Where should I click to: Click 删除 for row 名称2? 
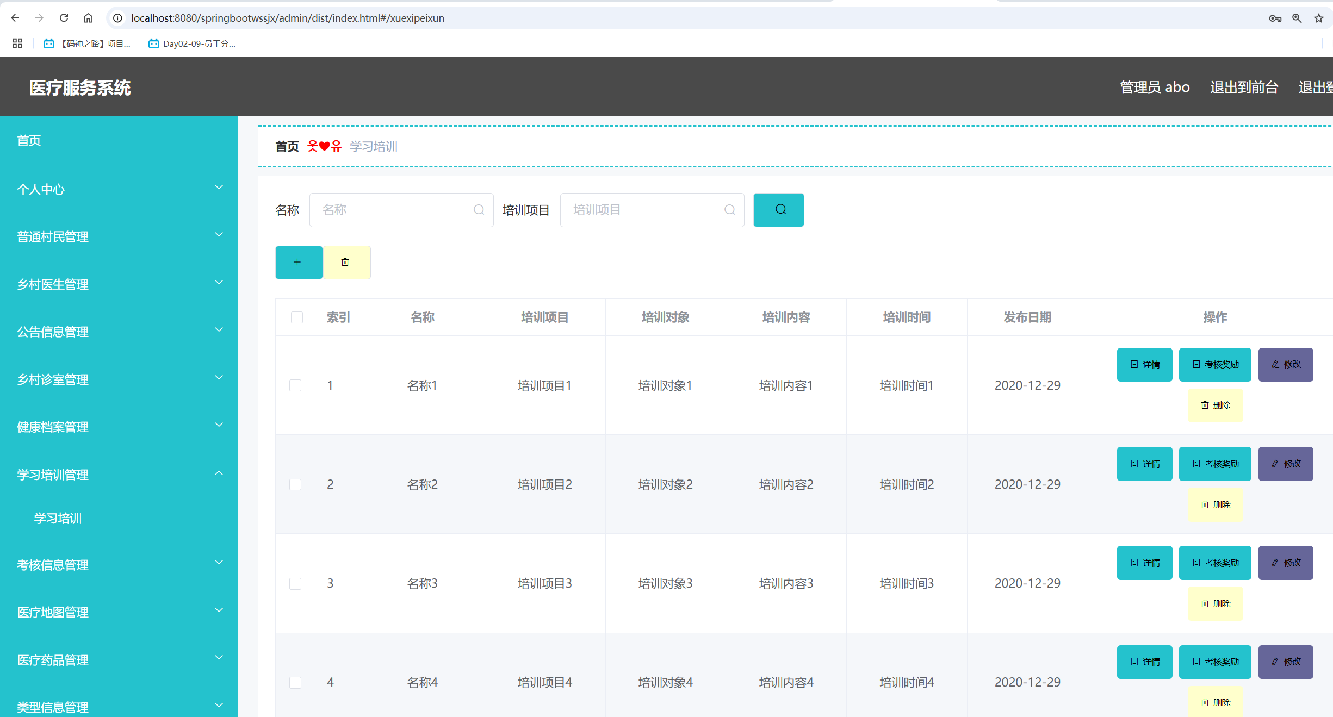point(1215,504)
